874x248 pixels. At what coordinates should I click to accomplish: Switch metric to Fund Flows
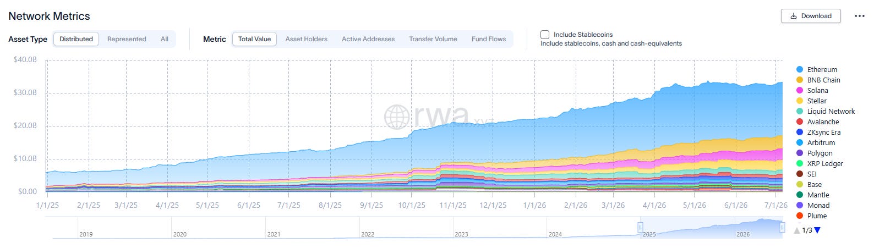[489, 39]
